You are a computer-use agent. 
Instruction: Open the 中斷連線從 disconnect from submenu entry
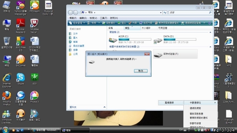click(201, 103)
